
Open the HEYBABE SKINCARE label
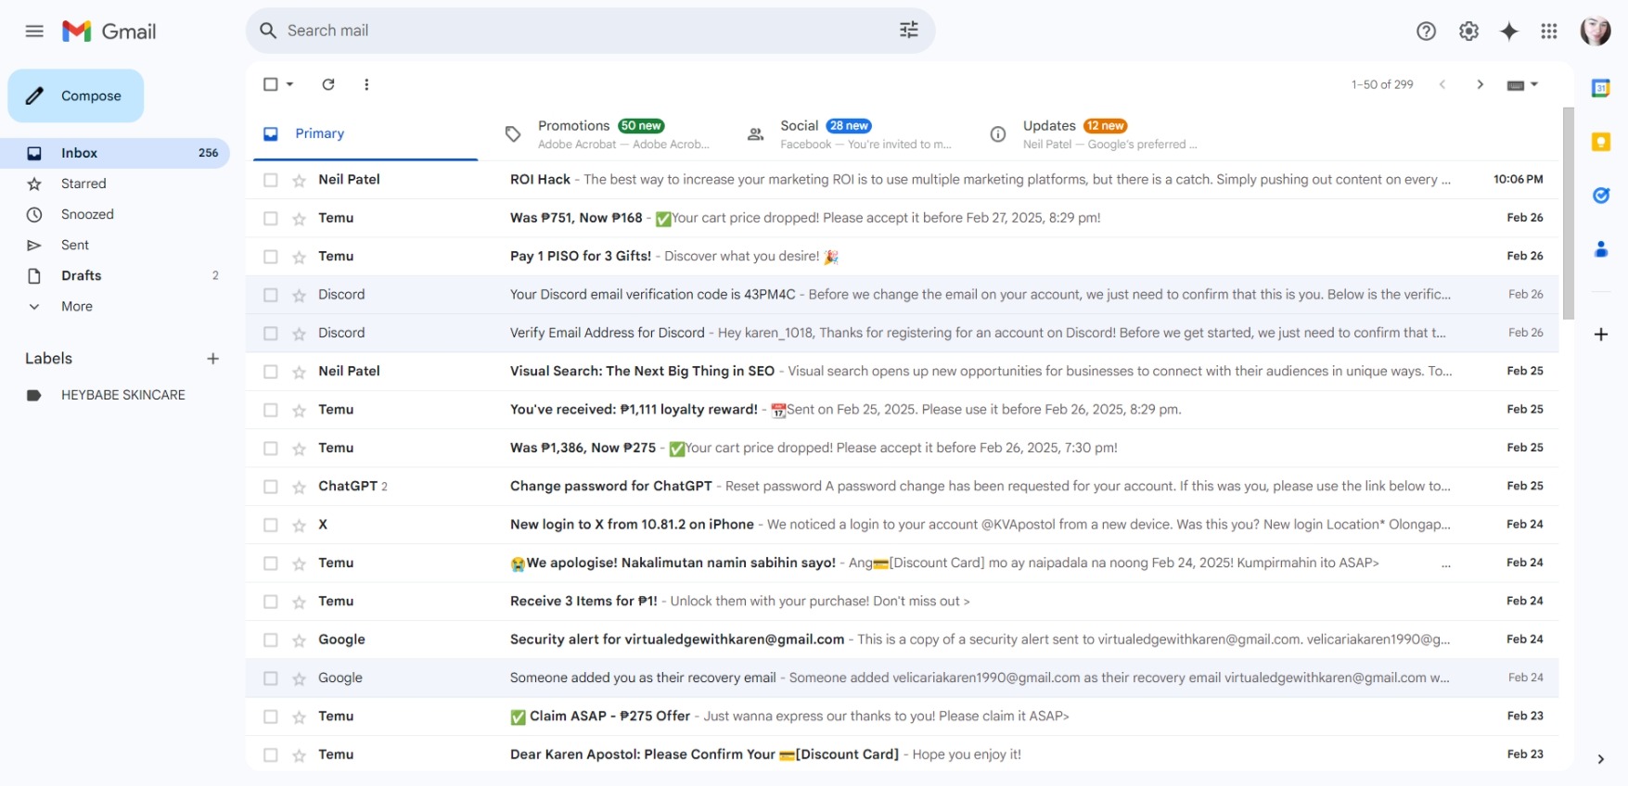click(114, 395)
